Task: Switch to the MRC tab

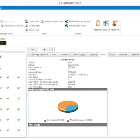Action: 55,55
